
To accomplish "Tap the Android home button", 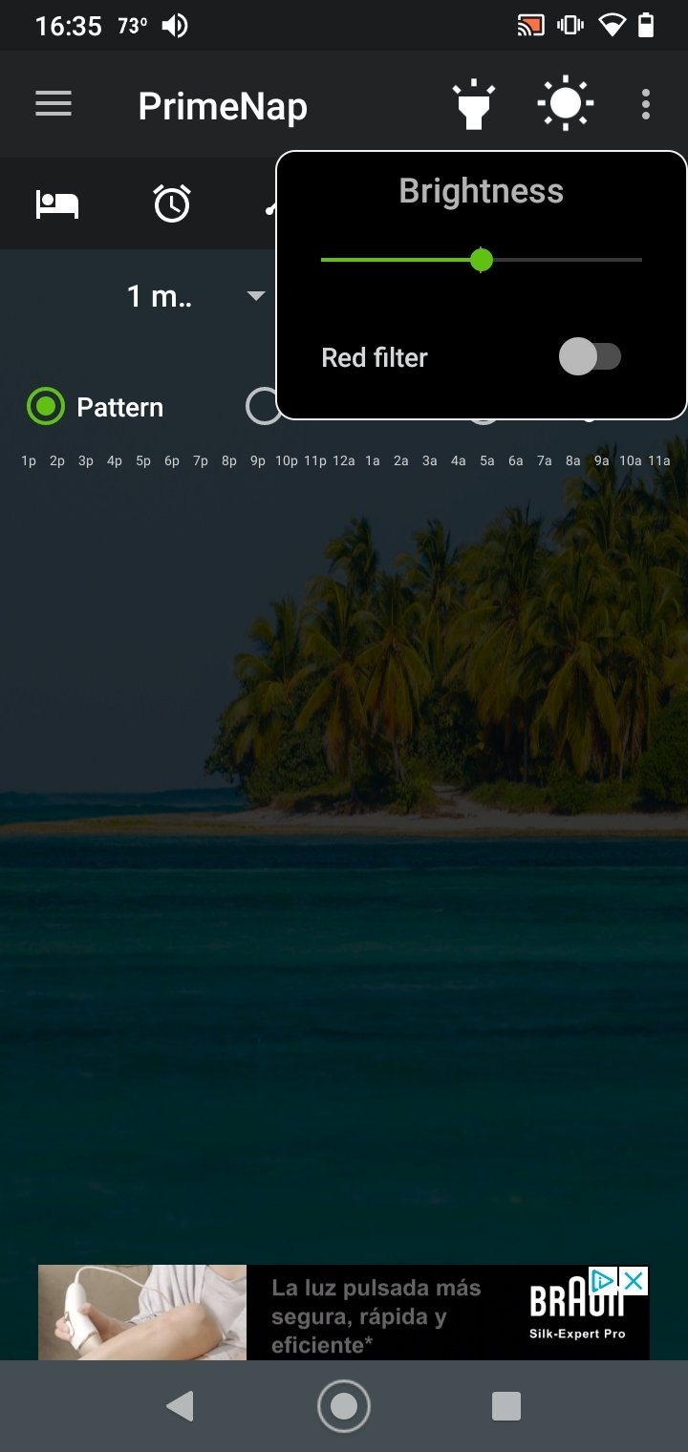I will [x=344, y=1406].
